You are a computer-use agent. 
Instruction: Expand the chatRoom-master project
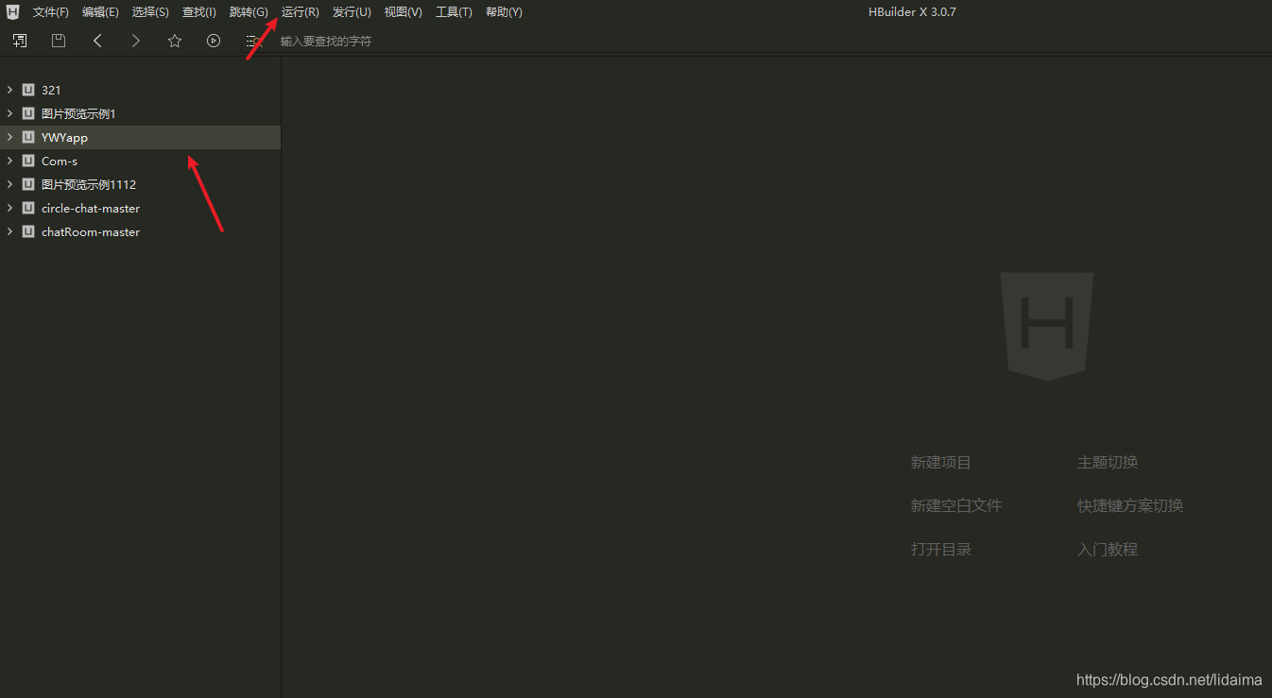[x=9, y=231]
